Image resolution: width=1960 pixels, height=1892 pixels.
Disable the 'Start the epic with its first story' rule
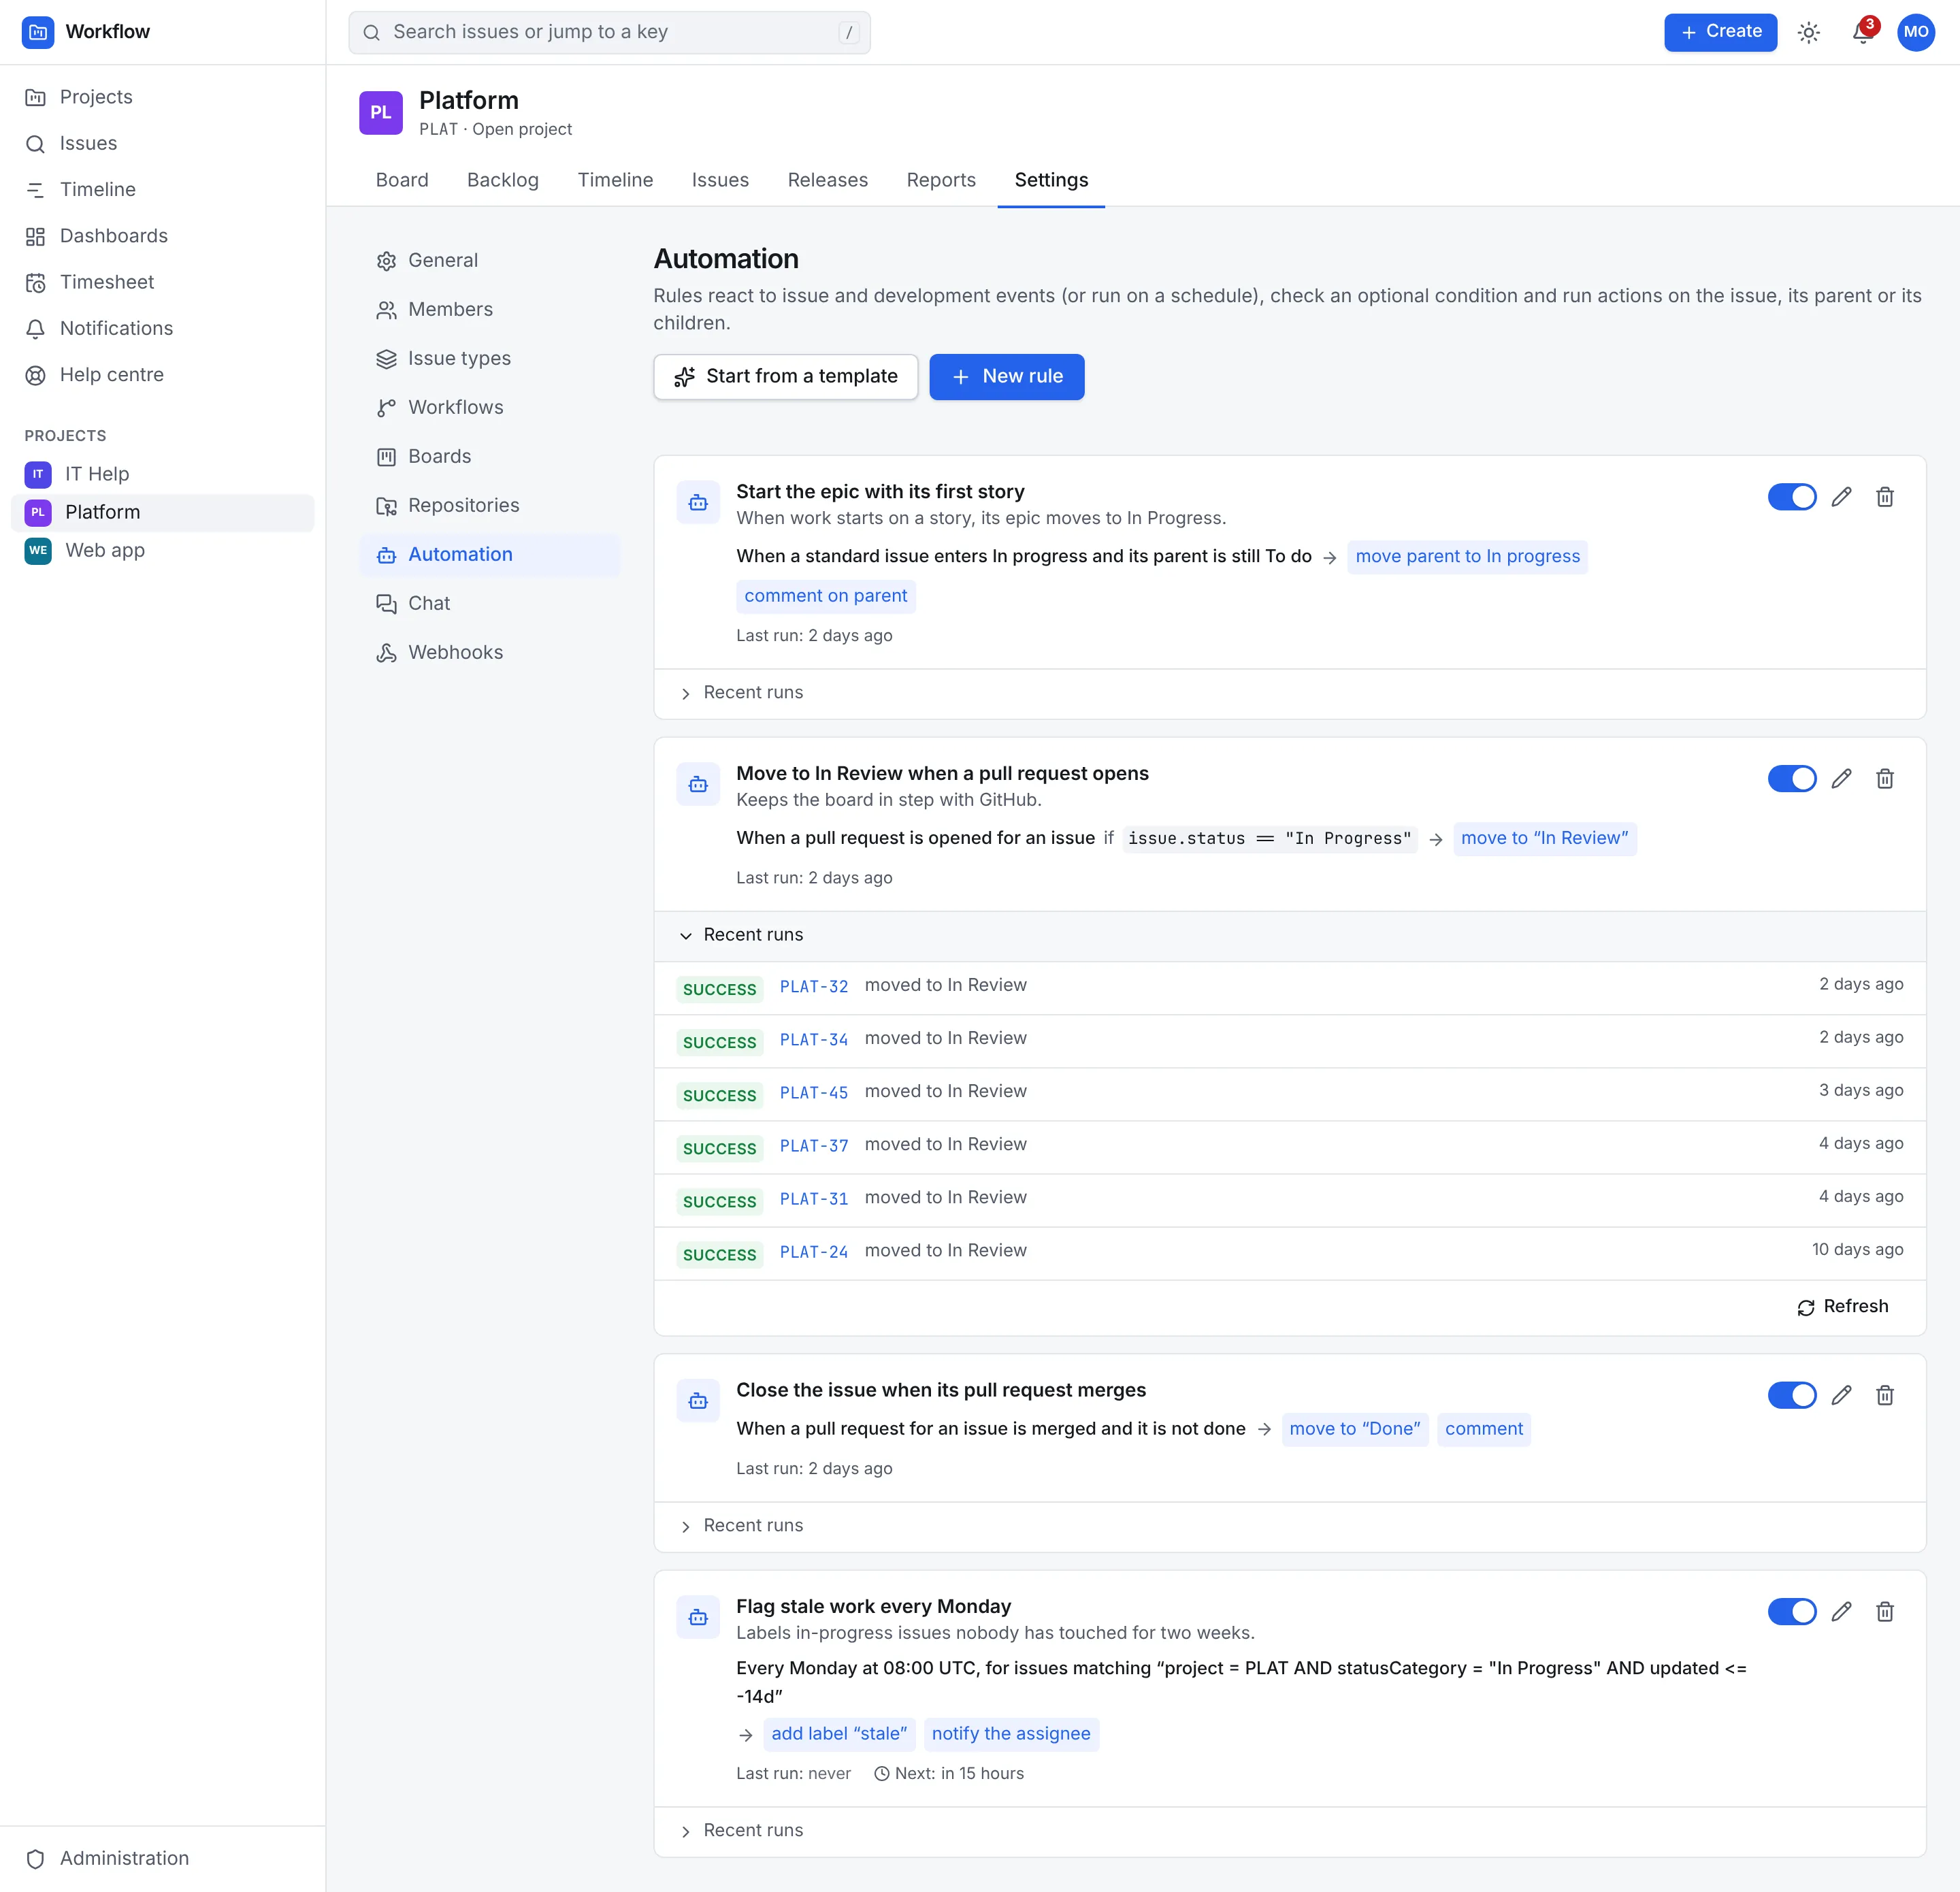[x=1791, y=497]
